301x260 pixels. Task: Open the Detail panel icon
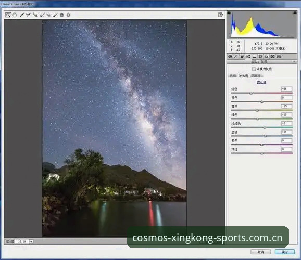[242, 56]
